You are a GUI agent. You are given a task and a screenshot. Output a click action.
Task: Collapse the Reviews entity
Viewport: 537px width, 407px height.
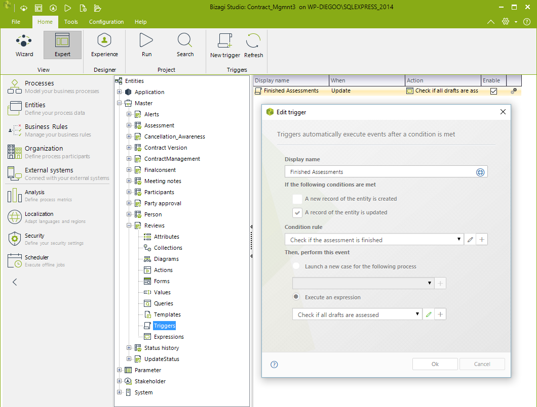(129, 225)
